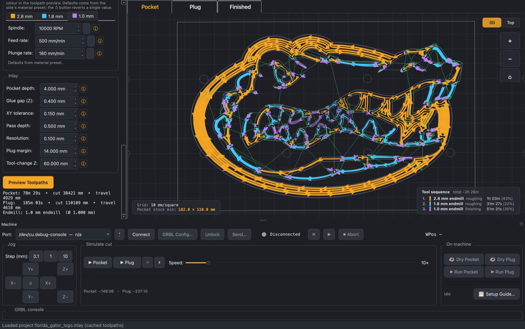The image size is (525, 329).
Task: Adjust Pass depth stepper arrows
Action: click(76, 126)
